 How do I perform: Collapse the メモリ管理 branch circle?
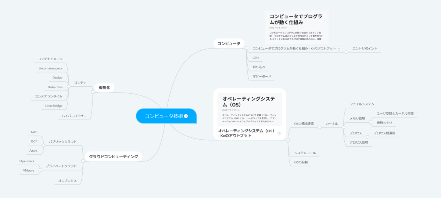tap(371, 123)
